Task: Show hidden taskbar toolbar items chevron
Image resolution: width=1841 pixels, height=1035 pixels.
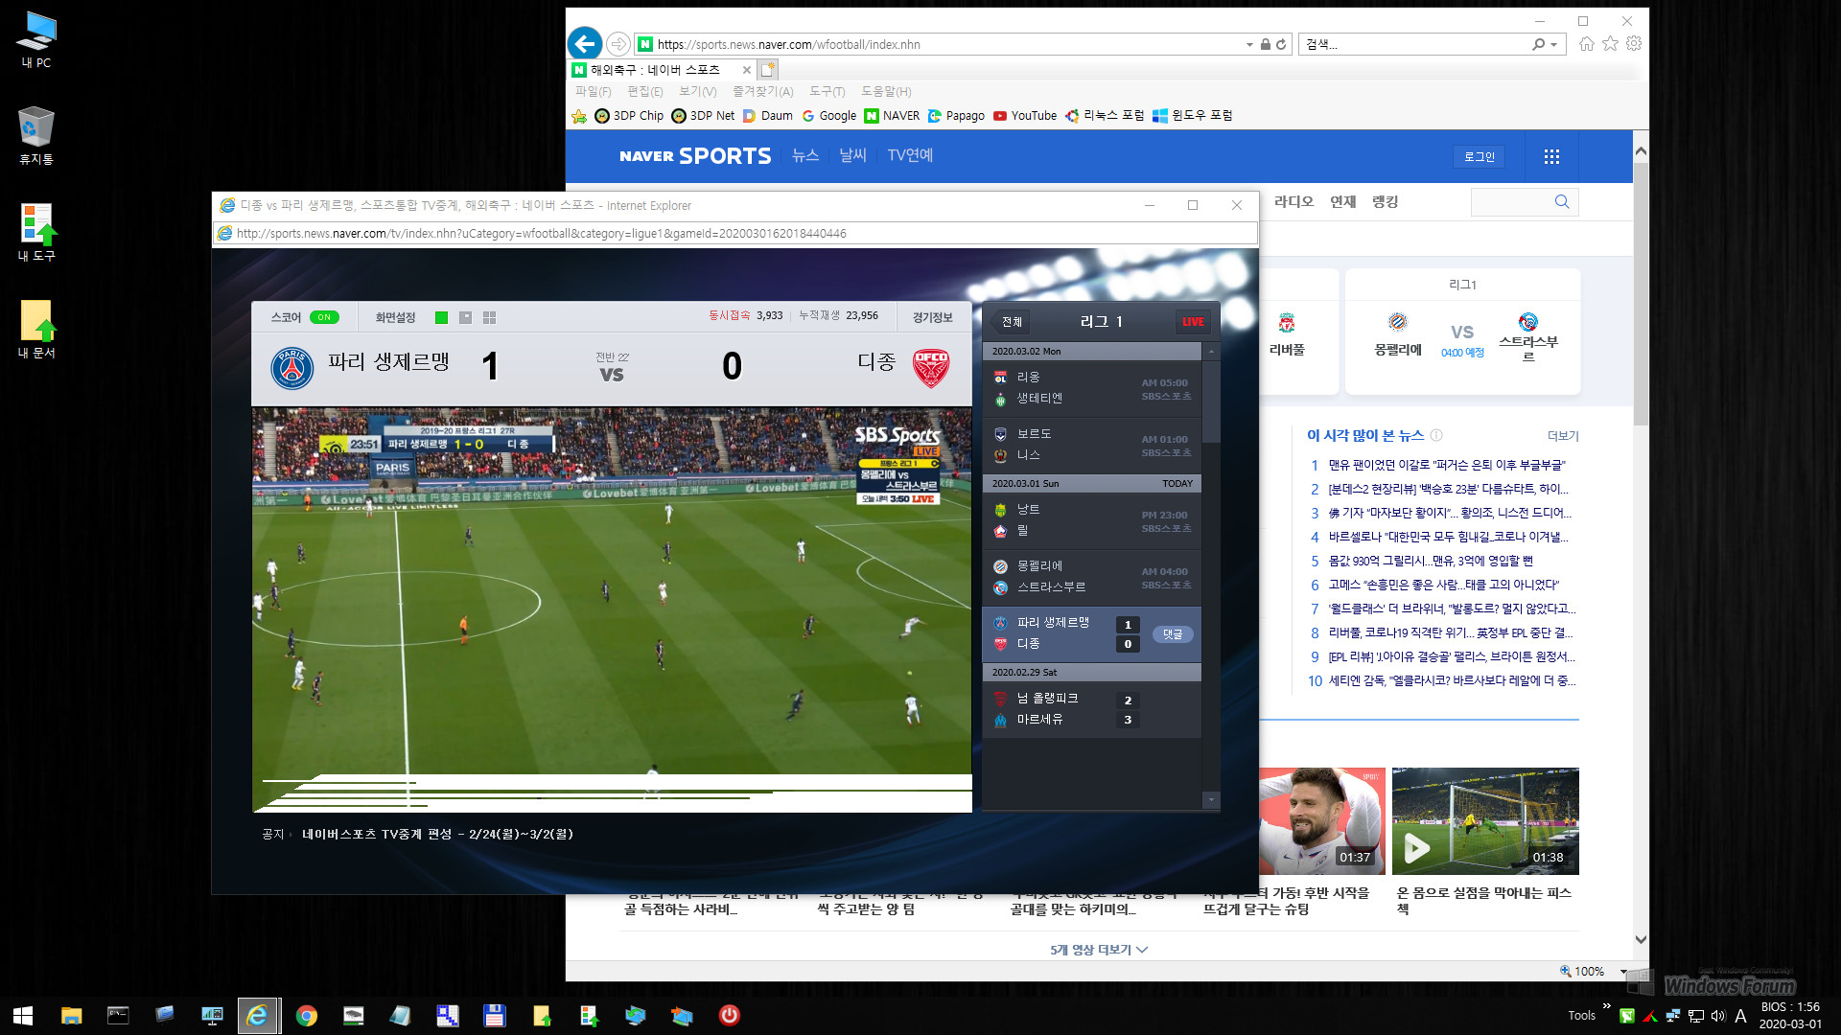Action: coord(1607,1006)
